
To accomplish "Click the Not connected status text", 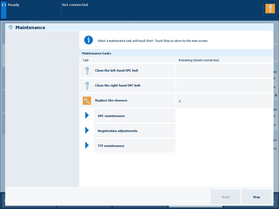I will [75, 5].
